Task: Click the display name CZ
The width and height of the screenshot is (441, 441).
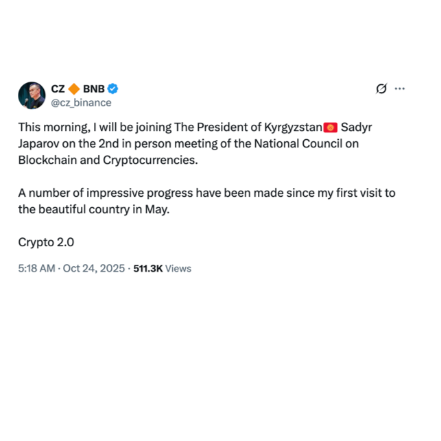Action: pyautogui.click(x=58, y=88)
